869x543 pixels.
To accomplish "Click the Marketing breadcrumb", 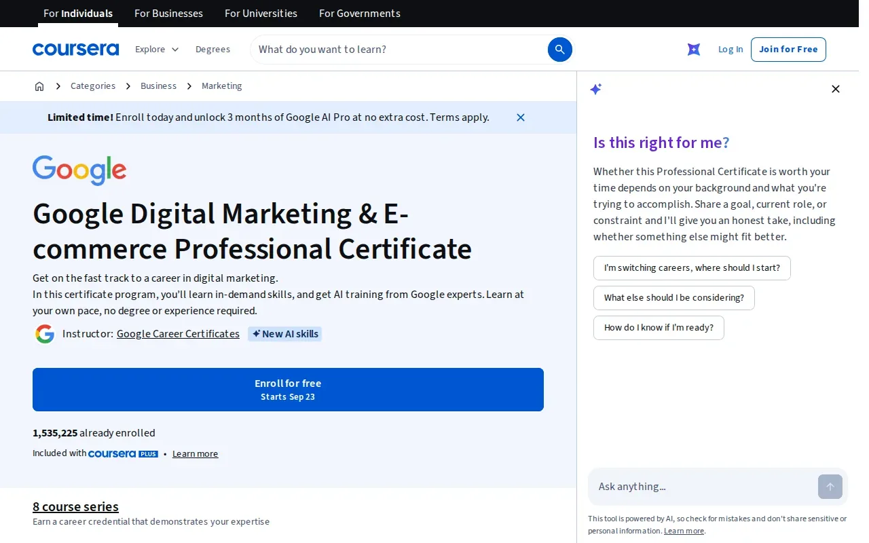I will 222,86.
